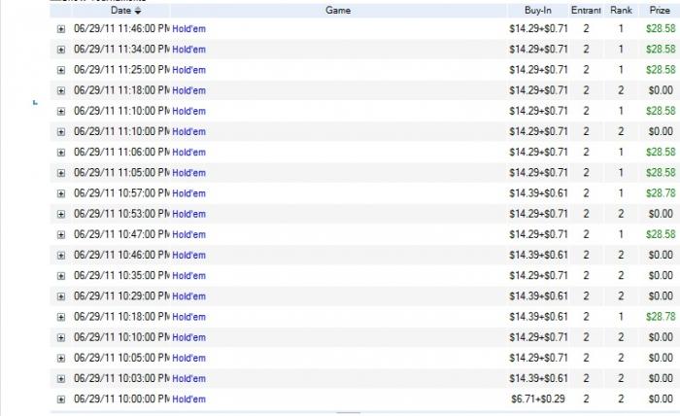
Task: Select the $14.39+$0.61 buy-in at 10:29:00 PM
Action: 538,296
